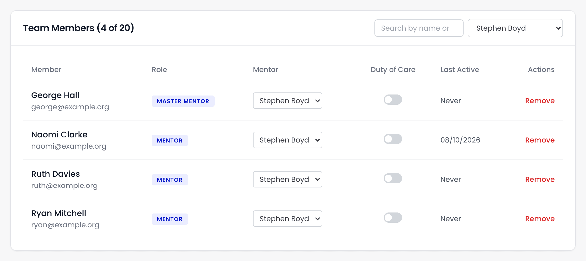This screenshot has width=586, height=261.
Task: Click naomi@example.org email
Action: [x=69, y=146]
